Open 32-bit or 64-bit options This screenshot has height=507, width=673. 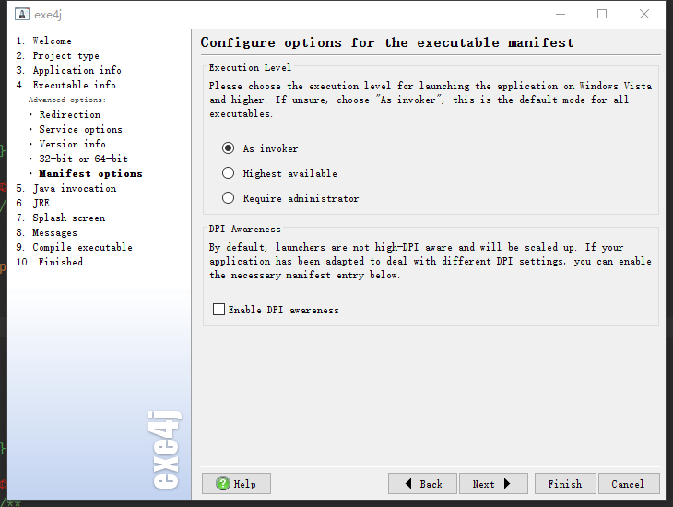(x=83, y=159)
